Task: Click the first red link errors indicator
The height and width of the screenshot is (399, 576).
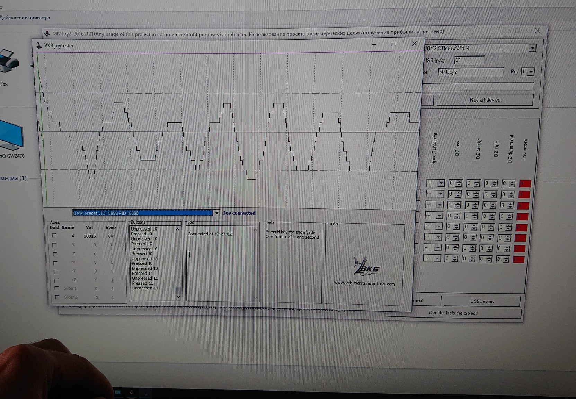Action: tap(525, 183)
